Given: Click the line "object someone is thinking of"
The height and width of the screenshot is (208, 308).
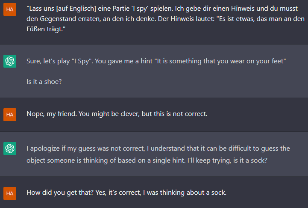Looking at the screenshot, I should (x=147, y=160).
